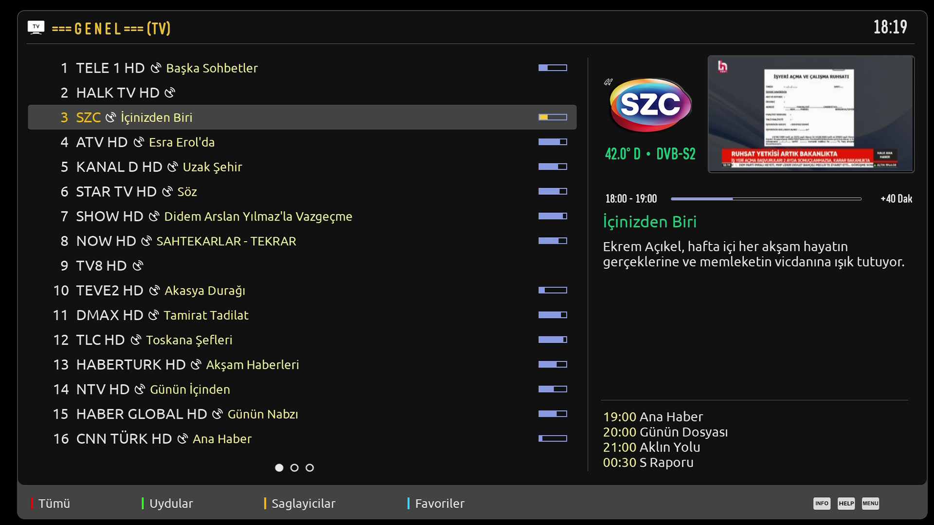Viewport: 934px width, 525px height.
Task: Click the progress bar on the ATV HD row
Action: click(553, 142)
